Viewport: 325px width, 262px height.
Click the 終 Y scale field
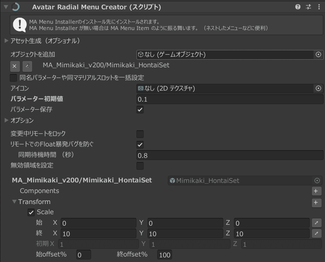pyautogui.click(x=185, y=234)
